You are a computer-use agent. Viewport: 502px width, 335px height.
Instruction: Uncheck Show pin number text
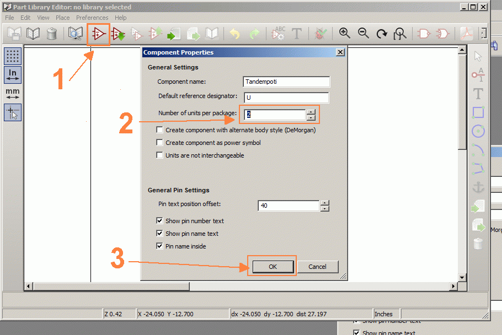(x=160, y=221)
